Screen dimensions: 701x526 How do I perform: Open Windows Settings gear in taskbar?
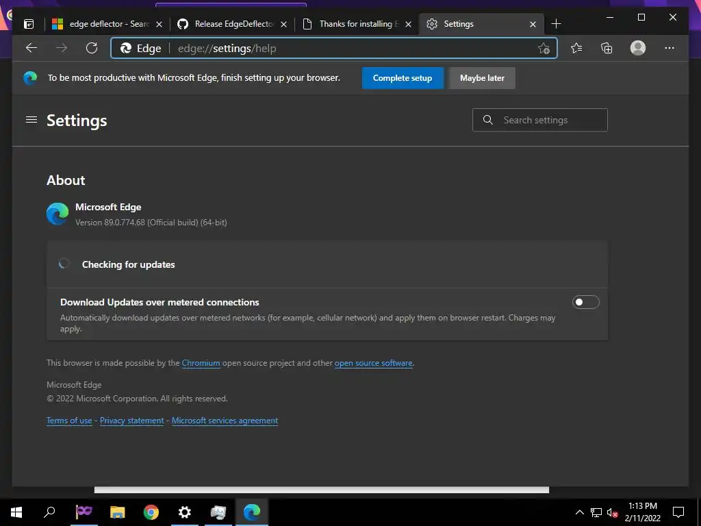point(185,512)
